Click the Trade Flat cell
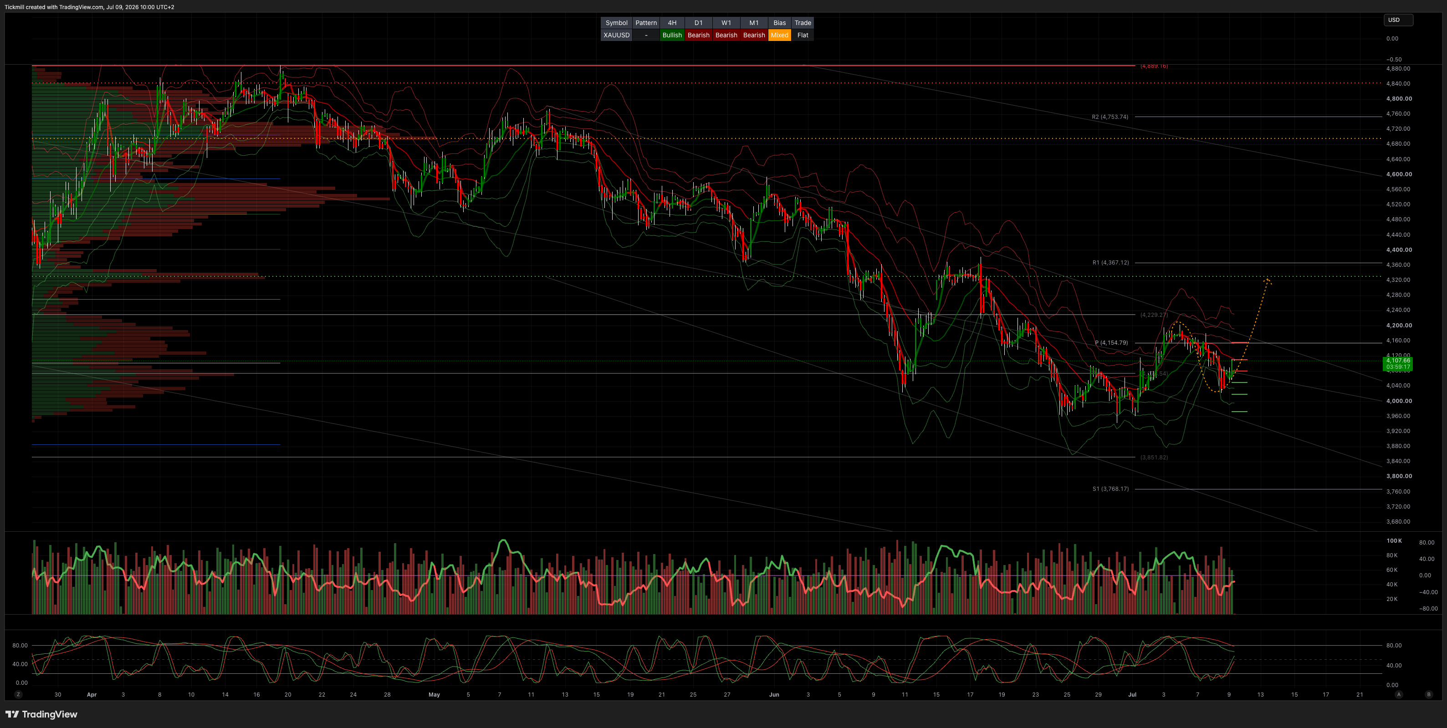 tap(803, 35)
